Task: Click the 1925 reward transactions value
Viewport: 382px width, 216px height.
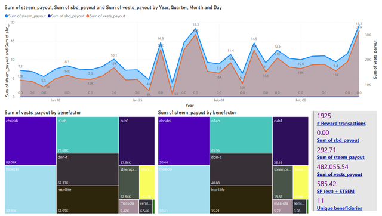Action: (x=324, y=116)
